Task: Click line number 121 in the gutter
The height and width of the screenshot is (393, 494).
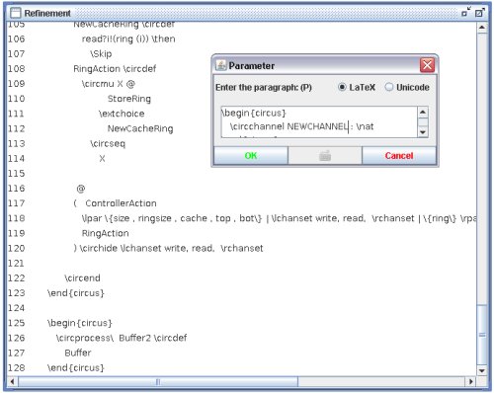Action: (x=16, y=264)
